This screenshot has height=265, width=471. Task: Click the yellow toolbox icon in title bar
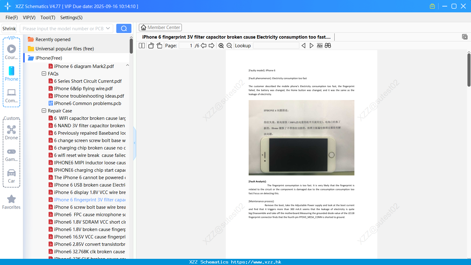pyautogui.click(x=432, y=6)
